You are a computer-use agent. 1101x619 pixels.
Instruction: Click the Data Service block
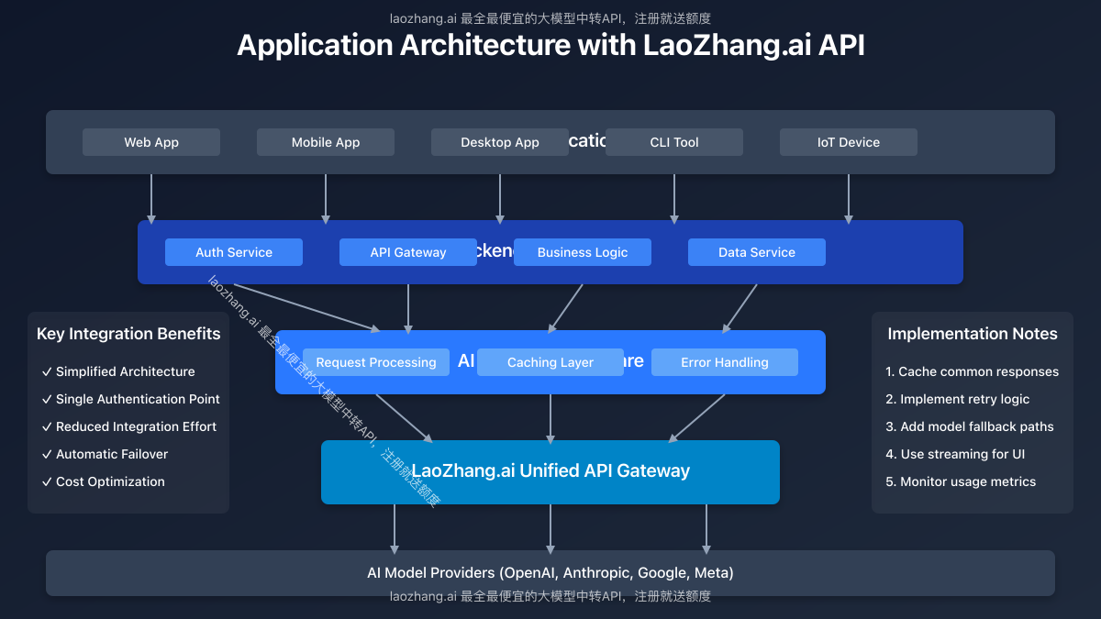coord(757,252)
